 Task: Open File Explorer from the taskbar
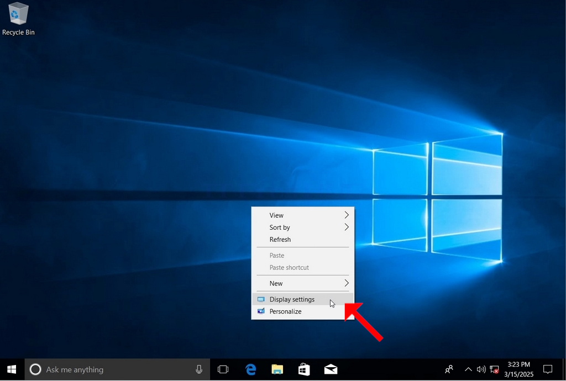tap(277, 369)
